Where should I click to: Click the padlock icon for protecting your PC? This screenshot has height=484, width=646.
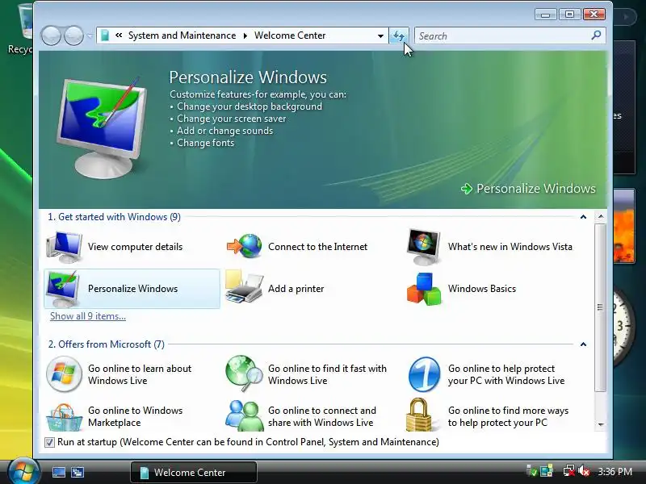419,415
